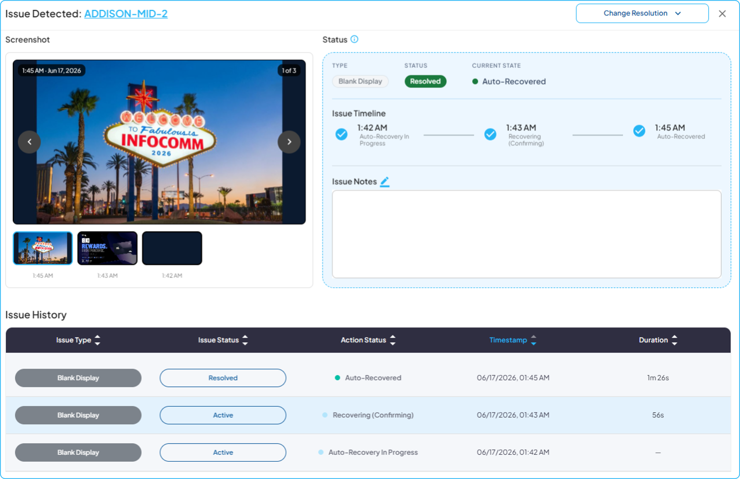Open the Change Resolution dropdown

coord(642,14)
